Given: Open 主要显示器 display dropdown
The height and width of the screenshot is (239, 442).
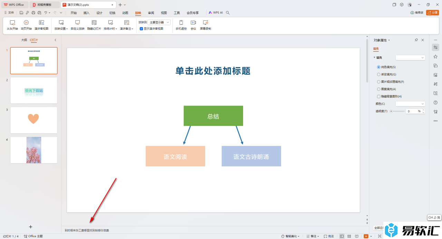Looking at the screenshot, I should tap(159, 22).
